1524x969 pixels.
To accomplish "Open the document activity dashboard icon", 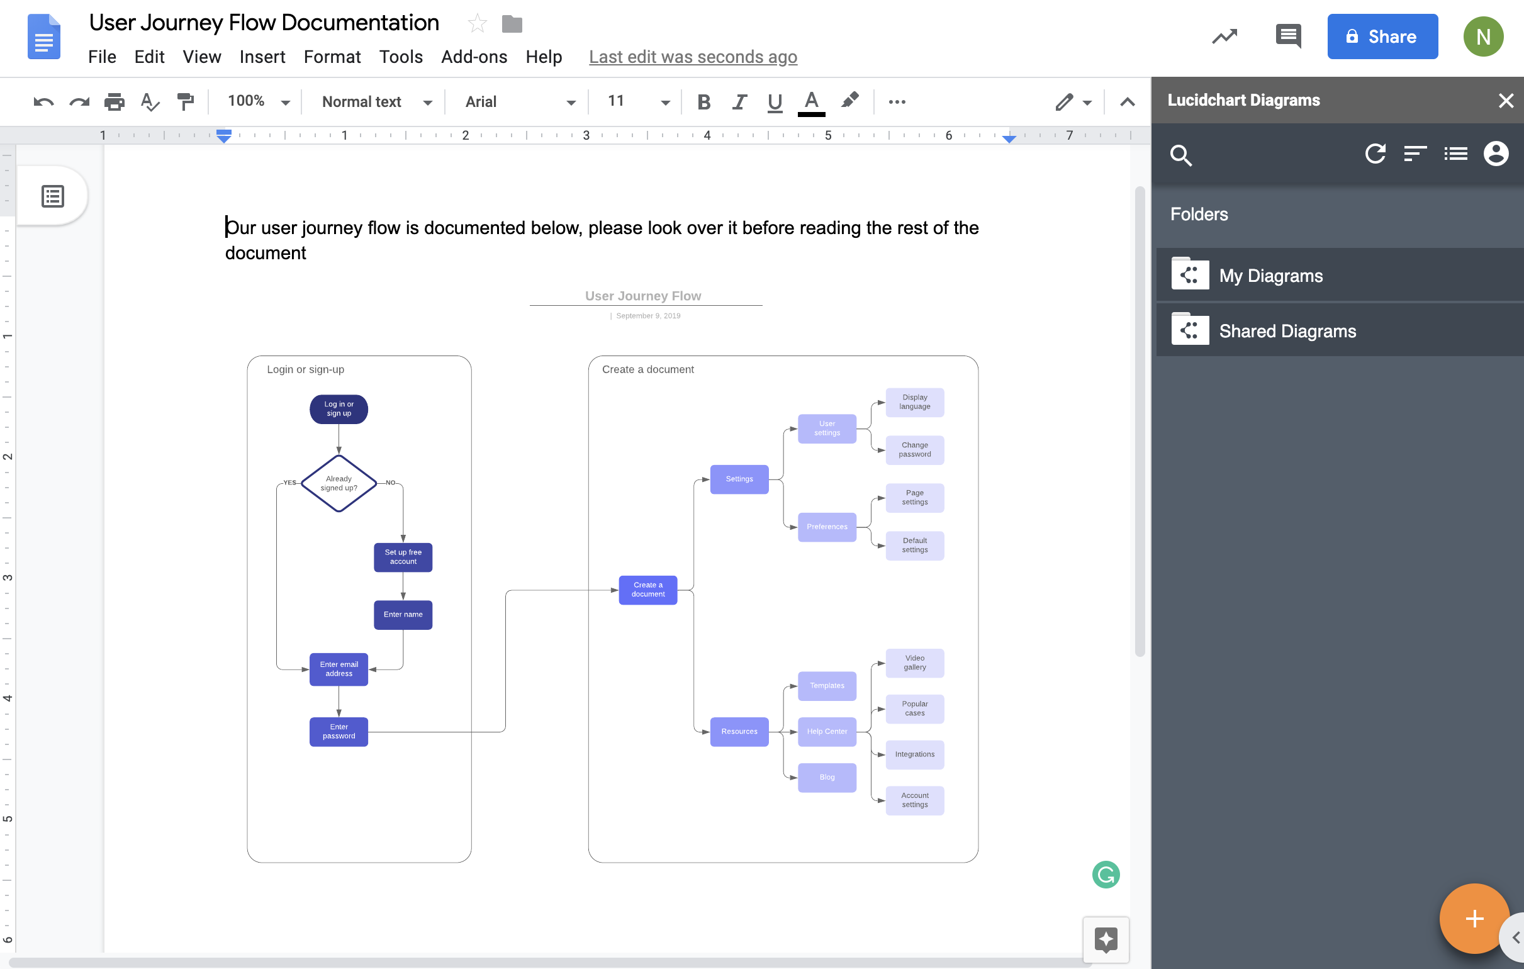I will click(x=1224, y=36).
